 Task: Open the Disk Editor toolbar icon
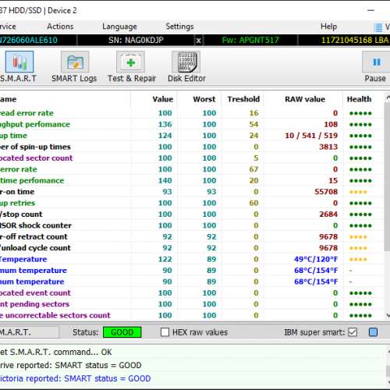click(186, 62)
